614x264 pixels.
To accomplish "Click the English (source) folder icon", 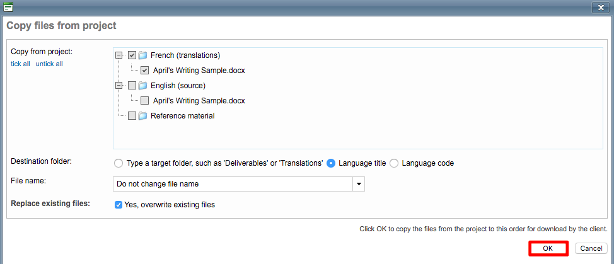I will tap(142, 86).
